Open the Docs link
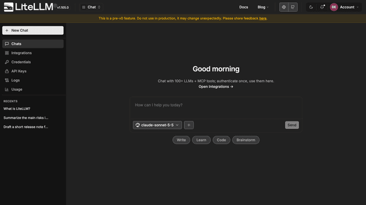 [x=244, y=7]
